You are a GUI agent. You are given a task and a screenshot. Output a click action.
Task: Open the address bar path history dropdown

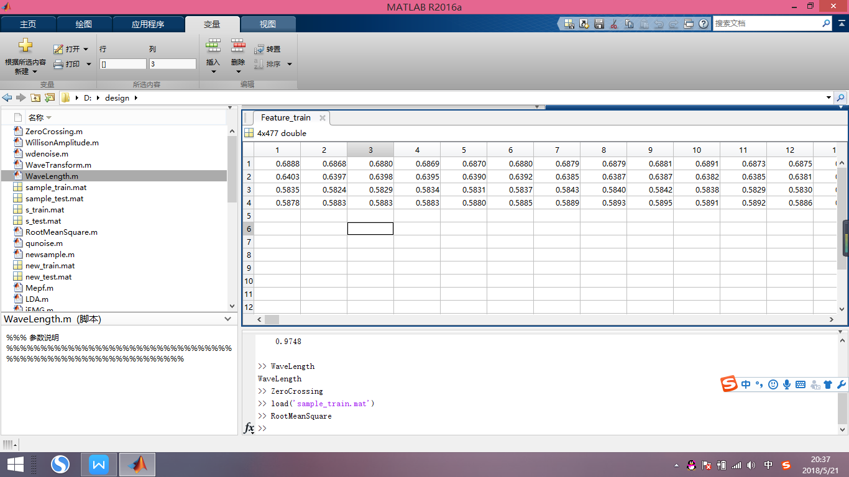pos(828,98)
